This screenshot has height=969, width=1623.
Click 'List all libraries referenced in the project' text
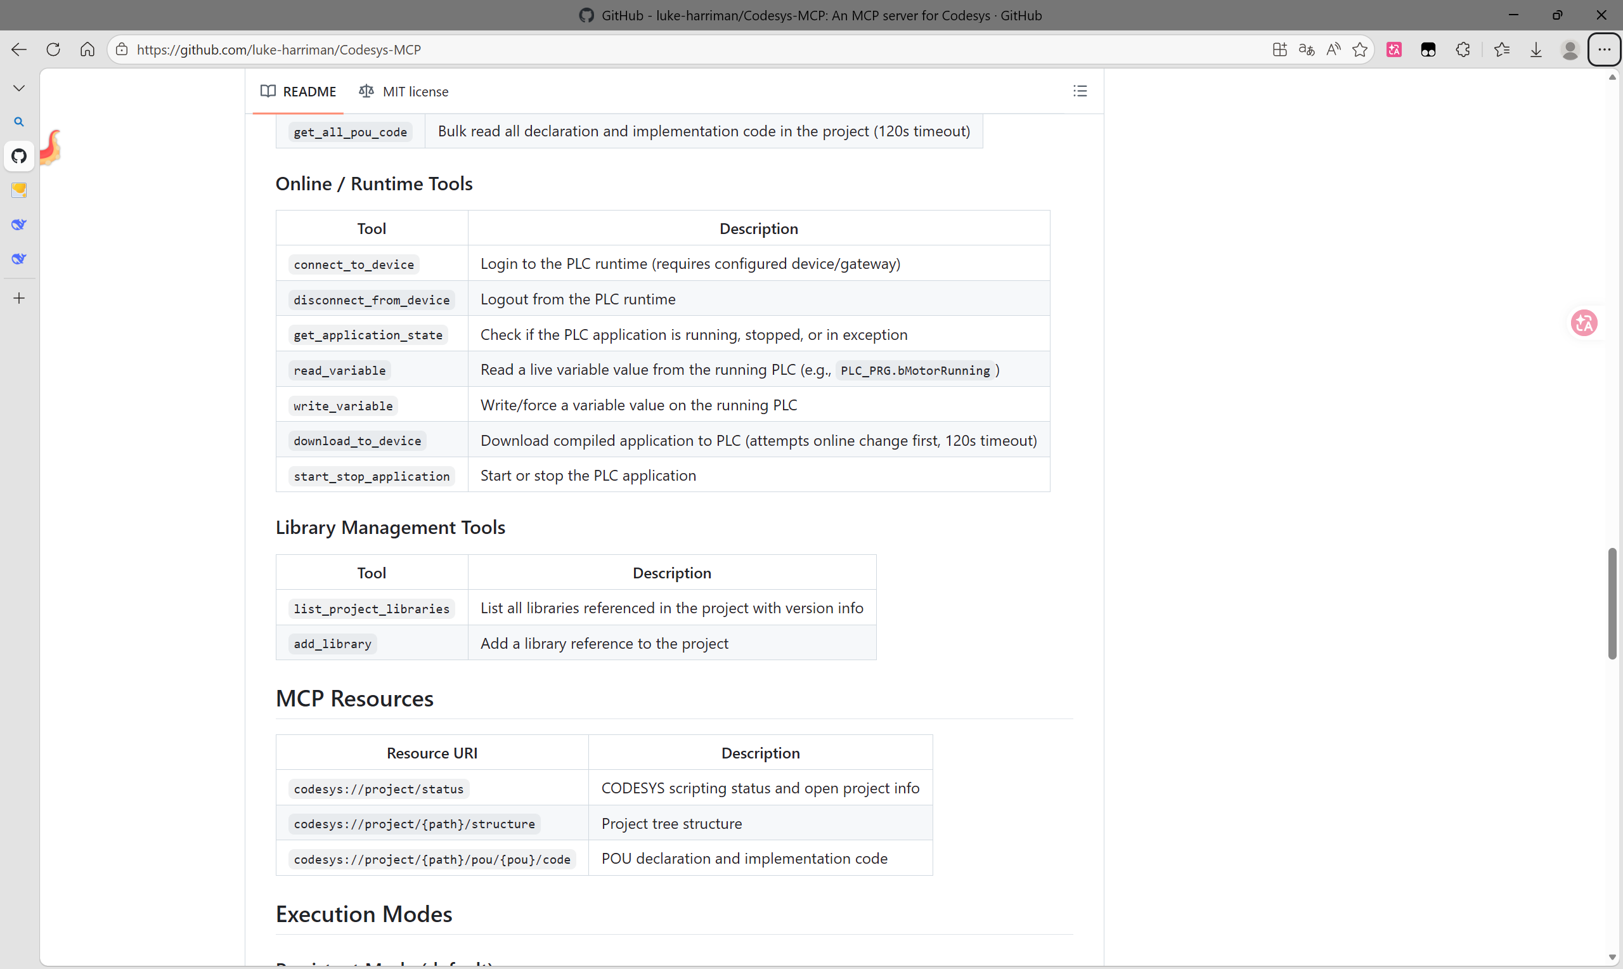671,608
